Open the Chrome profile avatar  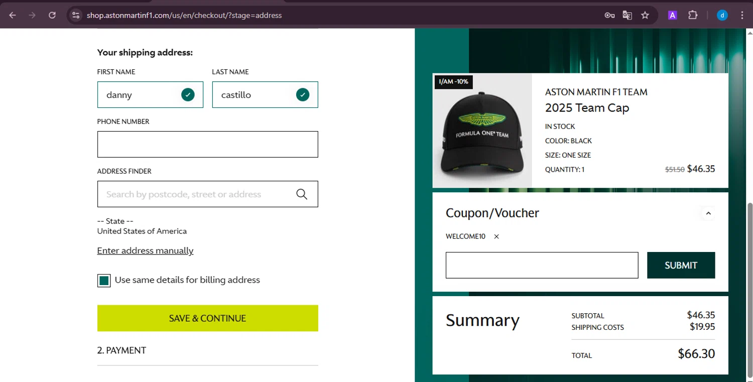pos(722,15)
